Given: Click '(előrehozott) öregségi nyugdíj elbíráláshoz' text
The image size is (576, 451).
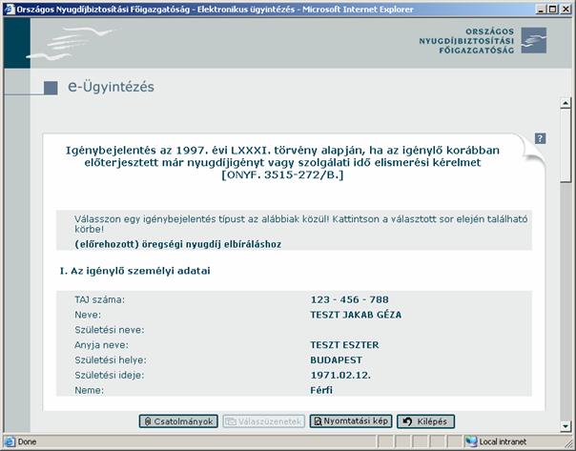Looking at the screenshot, I should pyautogui.click(x=177, y=244).
